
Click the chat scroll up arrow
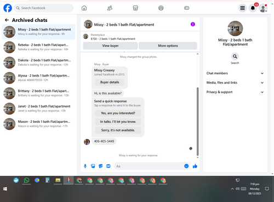coord(197,54)
